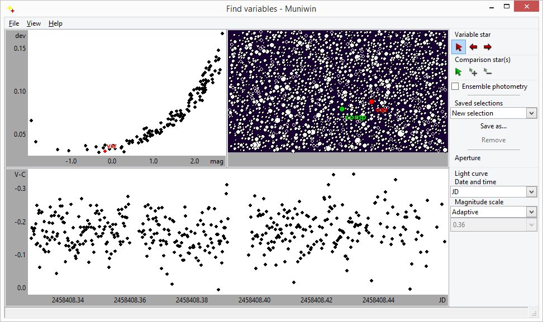Go to previous variable star arrow

[x=473, y=47]
